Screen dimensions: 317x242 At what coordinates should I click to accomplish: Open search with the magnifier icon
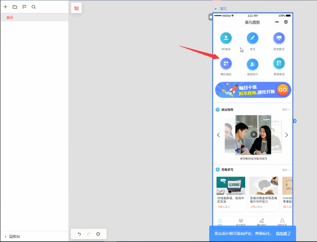pyautogui.click(x=34, y=7)
